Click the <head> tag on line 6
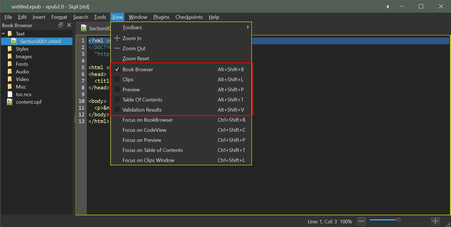Viewport: 451px width, 227px height. [x=97, y=74]
